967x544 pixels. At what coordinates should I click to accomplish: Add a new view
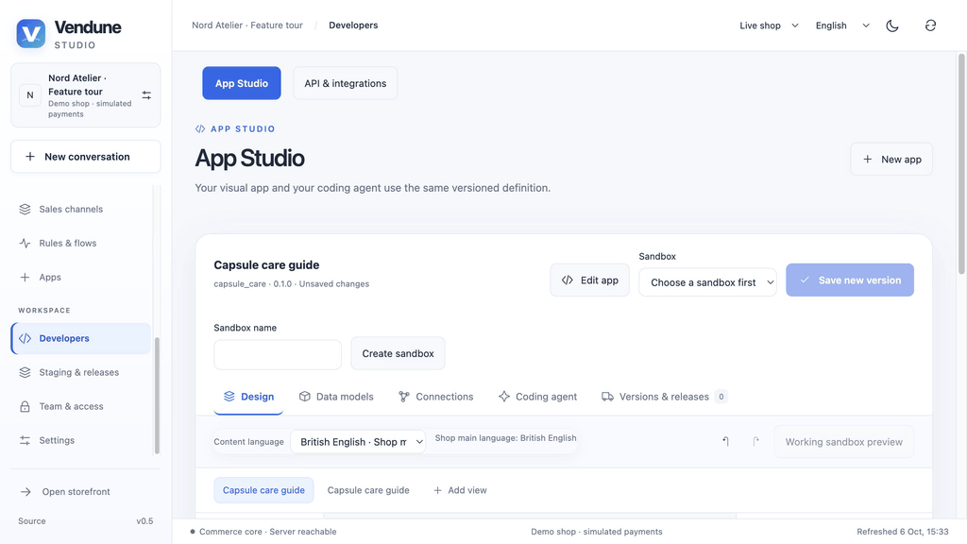pyautogui.click(x=460, y=490)
